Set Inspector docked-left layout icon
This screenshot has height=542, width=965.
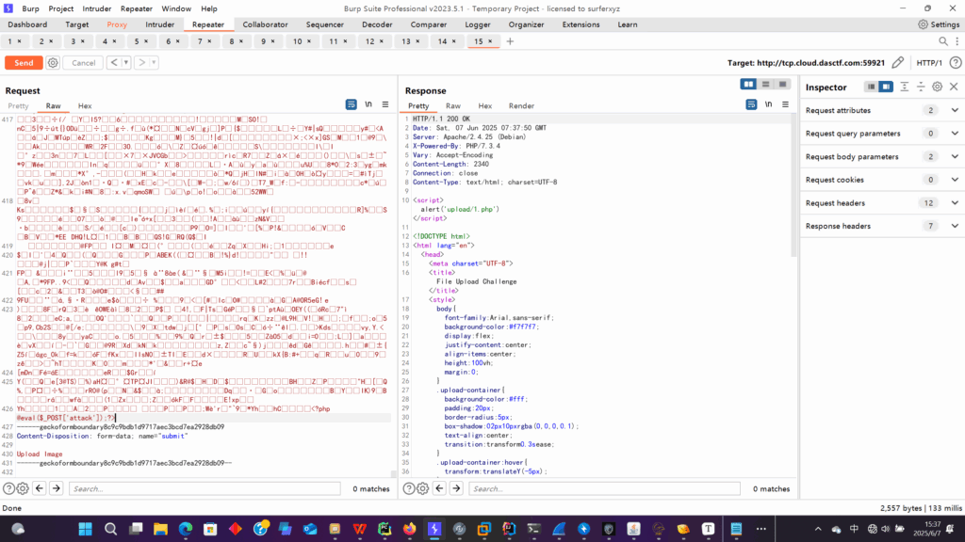point(871,87)
